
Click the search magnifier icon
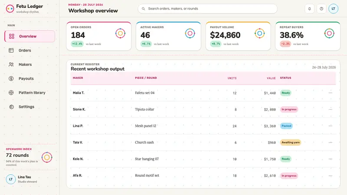144,9
